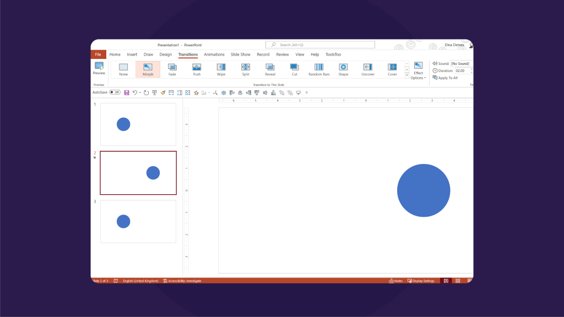Select the Format Painter icon
The width and height of the screenshot is (564, 317).
162,92
